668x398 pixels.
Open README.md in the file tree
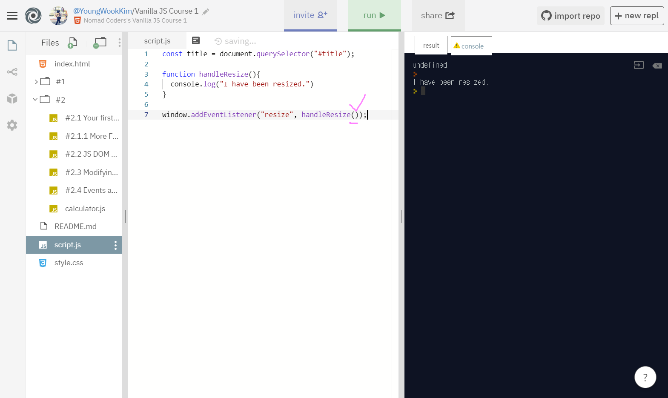coord(74,226)
